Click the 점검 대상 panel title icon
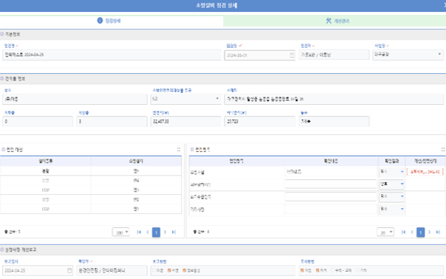 pyautogui.click(x=4, y=150)
